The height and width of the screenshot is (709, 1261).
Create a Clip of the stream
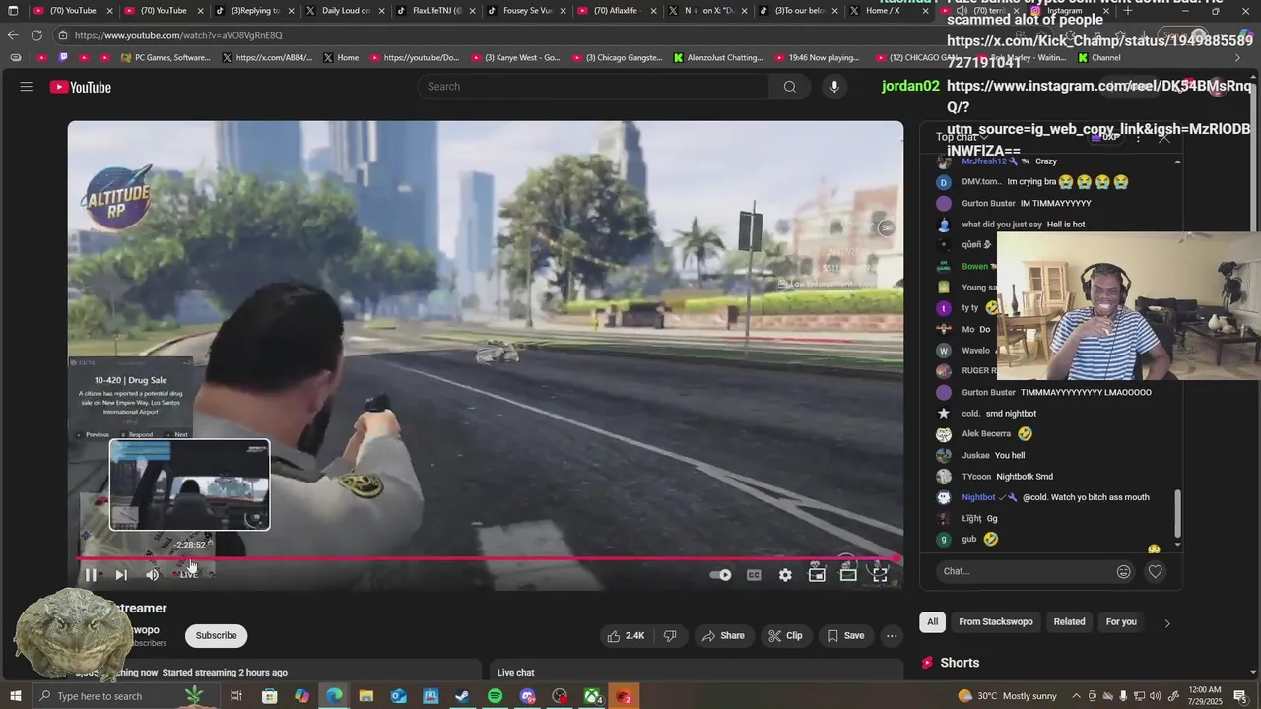(x=785, y=636)
